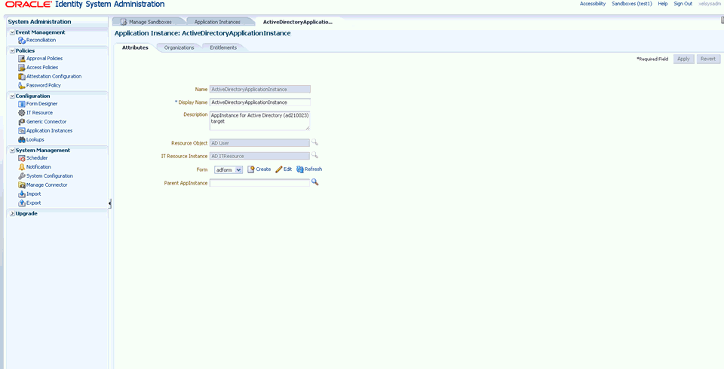Open the Scheduler link text
Image resolution: width=724 pixels, height=369 pixels.
point(37,158)
